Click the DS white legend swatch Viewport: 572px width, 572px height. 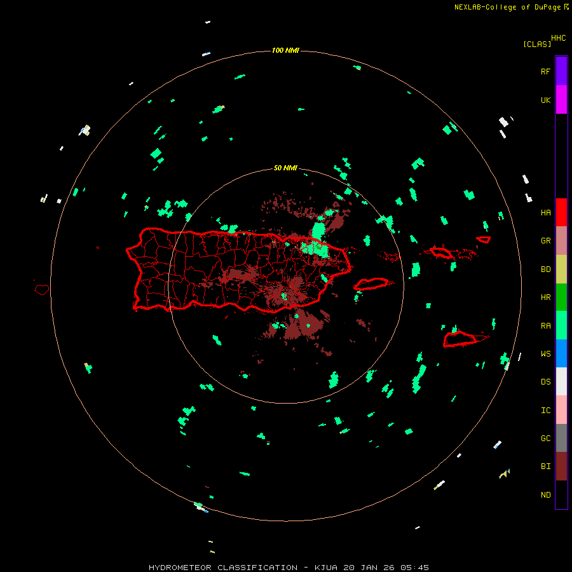tap(561, 381)
